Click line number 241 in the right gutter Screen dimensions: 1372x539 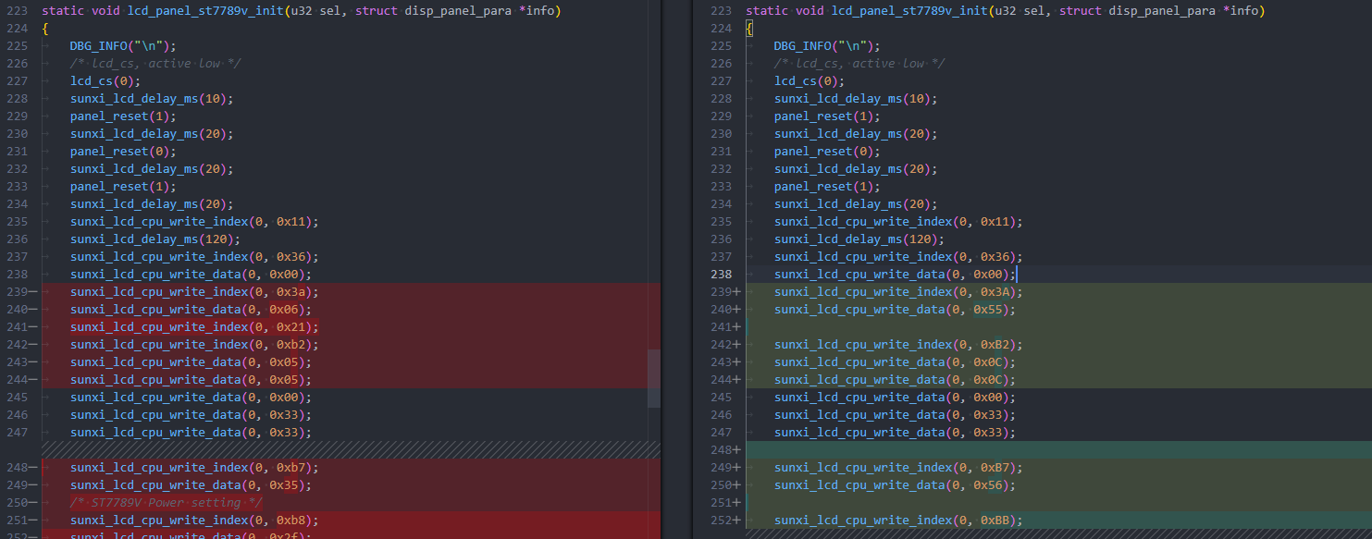click(720, 327)
